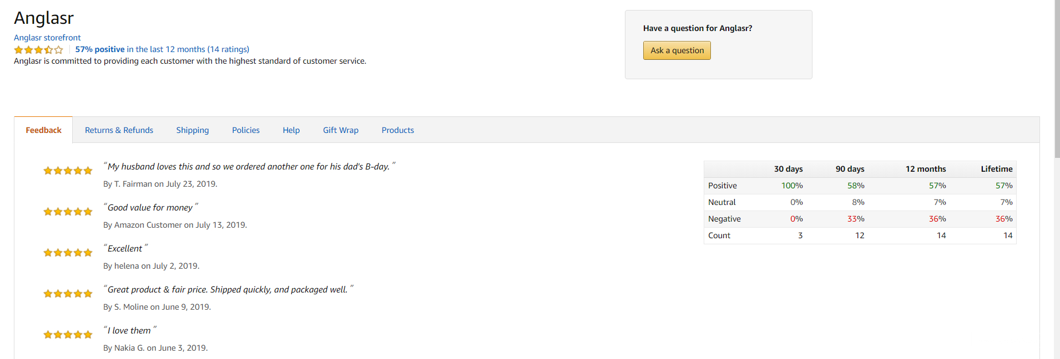Click the 30 days positive 100% value
Viewport: 1060px width, 359px height.
(x=792, y=186)
